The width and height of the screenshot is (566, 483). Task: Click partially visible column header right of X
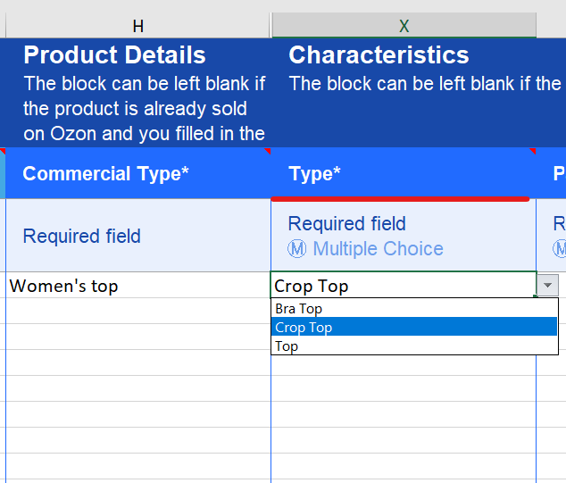point(552,26)
